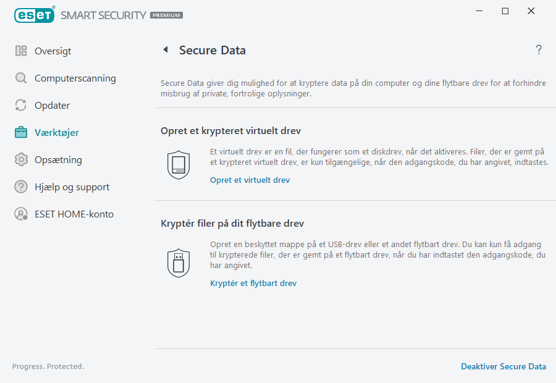Click the USB drive shield icon
Viewport: 556px width, 383px height.
click(x=179, y=263)
